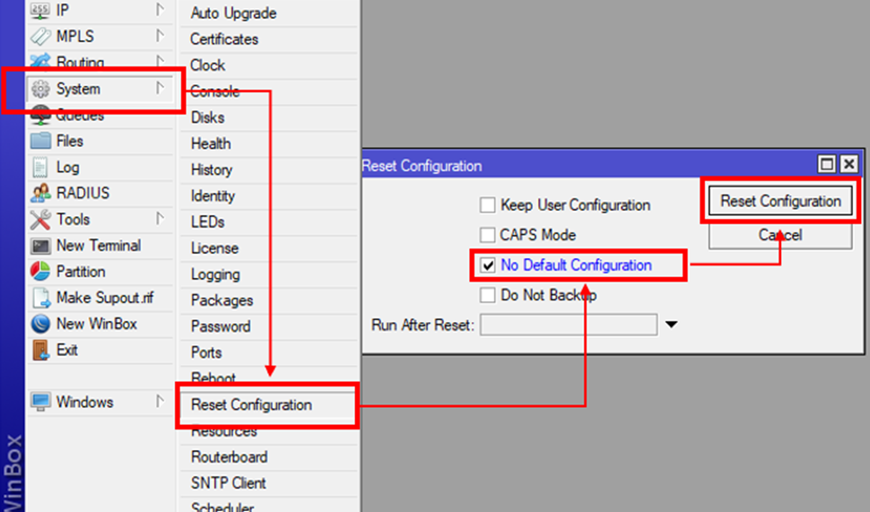Expand the Tools submenu arrow
Viewport: 870px width, 512px height.
click(x=160, y=218)
